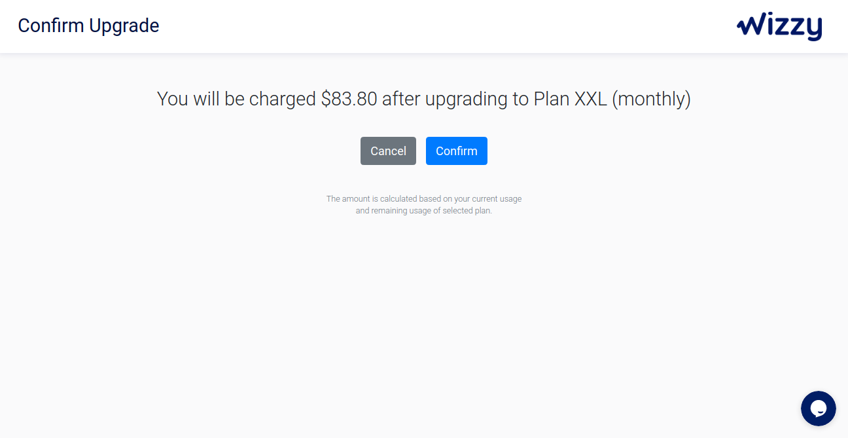The image size is (848, 438).
Task: Click the 'You will be charged' text
Action: click(237, 99)
